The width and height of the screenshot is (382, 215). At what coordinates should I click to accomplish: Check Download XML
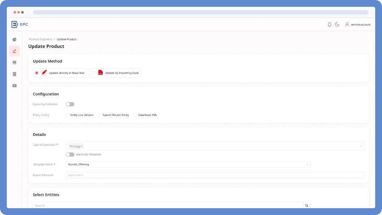tap(135, 115)
